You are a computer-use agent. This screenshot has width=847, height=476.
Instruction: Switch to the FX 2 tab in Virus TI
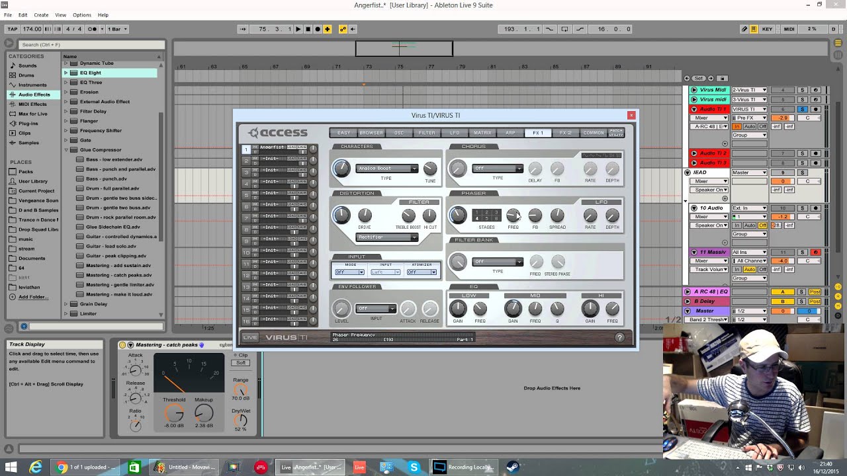point(566,133)
